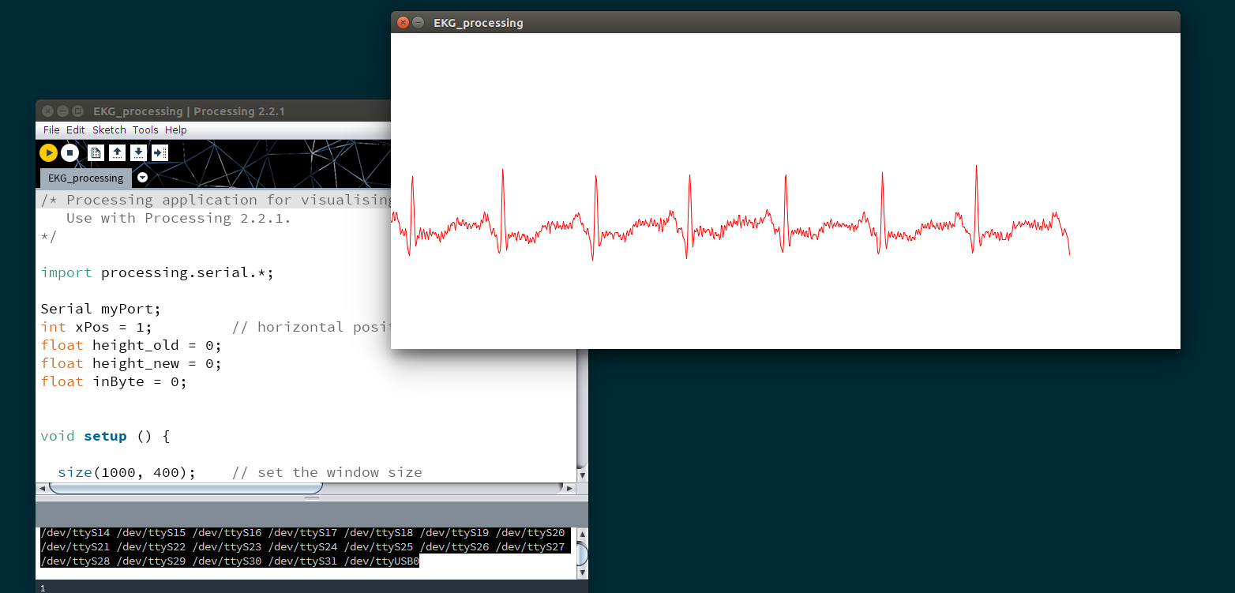Screen dimensions: 1235x593
Task: Export the application with the right-arrow icon
Action: pyautogui.click(x=160, y=152)
